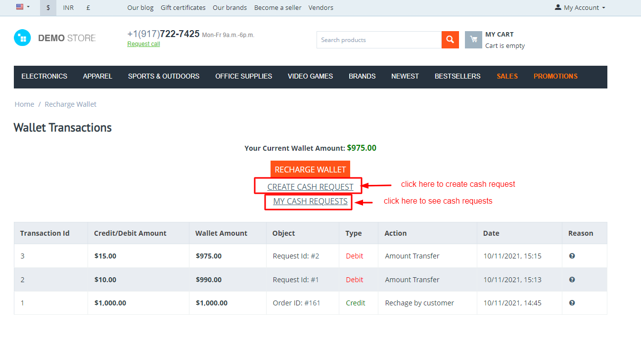The height and width of the screenshot is (341, 641).
Task: Open Office Supplies menu
Action: pyautogui.click(x=244, y=76)
